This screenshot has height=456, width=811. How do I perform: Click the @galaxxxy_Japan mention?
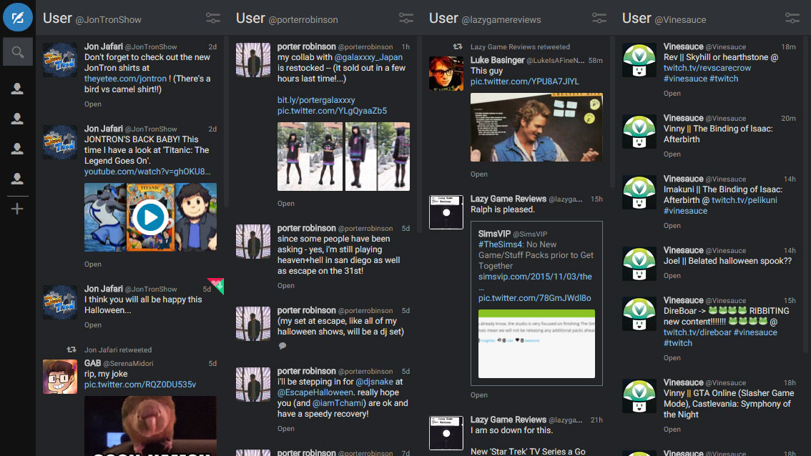pos(368,57)
